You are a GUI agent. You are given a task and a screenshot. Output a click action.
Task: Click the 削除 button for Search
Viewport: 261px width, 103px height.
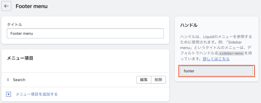[x=158, y=80]
